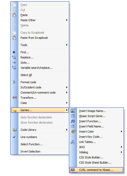The width and height of the screenshot is (127, 176).
Task: Click the Code Library book icon
Action: 15,130
